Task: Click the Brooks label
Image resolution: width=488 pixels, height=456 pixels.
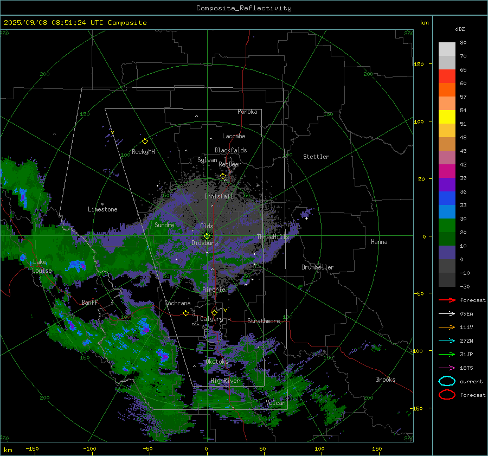Action: click(386, 380)
